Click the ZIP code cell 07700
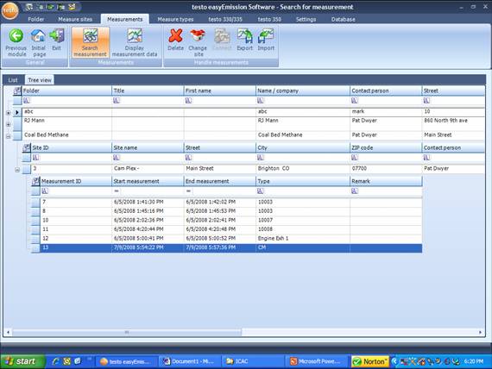This screenshot has height=369, width=492. [386, 168]
